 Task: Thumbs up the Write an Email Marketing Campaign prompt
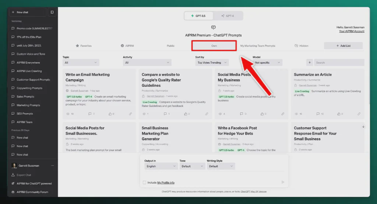(110, 114)
